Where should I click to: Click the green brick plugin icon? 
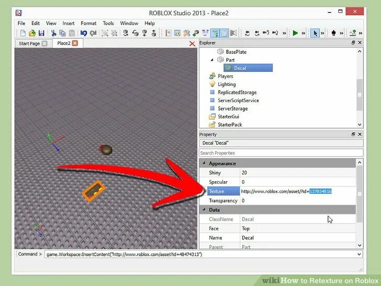tap(196, 33)
